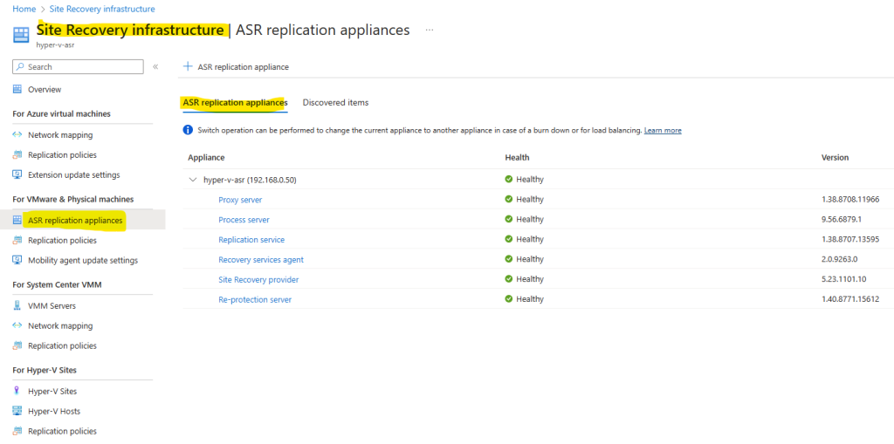The image size is (894, 444).
Task: Click the Home breadcrumb link
Action: coord(24,9)
